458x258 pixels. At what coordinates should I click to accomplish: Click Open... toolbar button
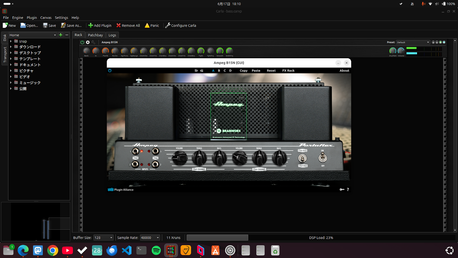pyautogui.click(x=29, y=26)
